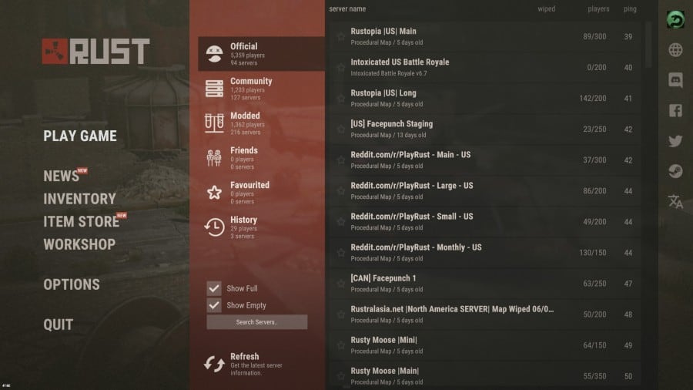693x390 pixels.
Task: Favourite star for Rusty Moose |Mini|
Action: coord(341,345)
